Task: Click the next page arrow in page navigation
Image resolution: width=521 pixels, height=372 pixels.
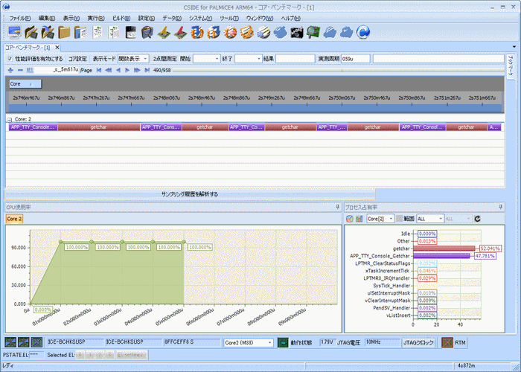Action: tap(127, 69)
